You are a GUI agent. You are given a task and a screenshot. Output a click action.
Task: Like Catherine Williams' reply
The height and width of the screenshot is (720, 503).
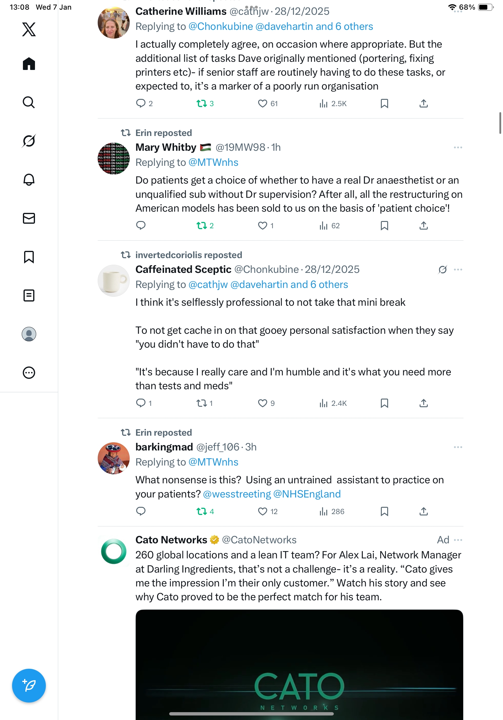[262, 103]
